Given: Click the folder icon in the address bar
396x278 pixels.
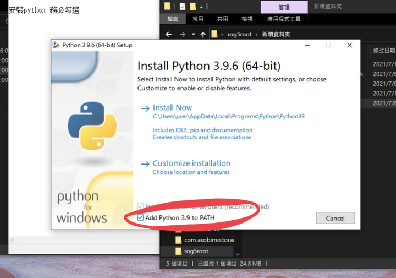Looking at the screenshot, I should coord(215,34).
